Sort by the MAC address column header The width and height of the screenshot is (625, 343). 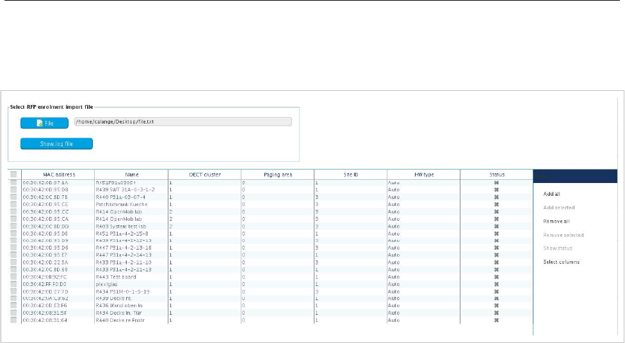[x=58, y=175]
